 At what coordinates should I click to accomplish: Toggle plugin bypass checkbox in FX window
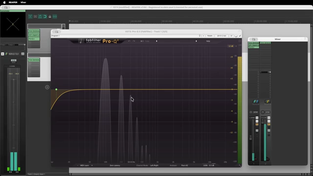click(x=240, y=36)
